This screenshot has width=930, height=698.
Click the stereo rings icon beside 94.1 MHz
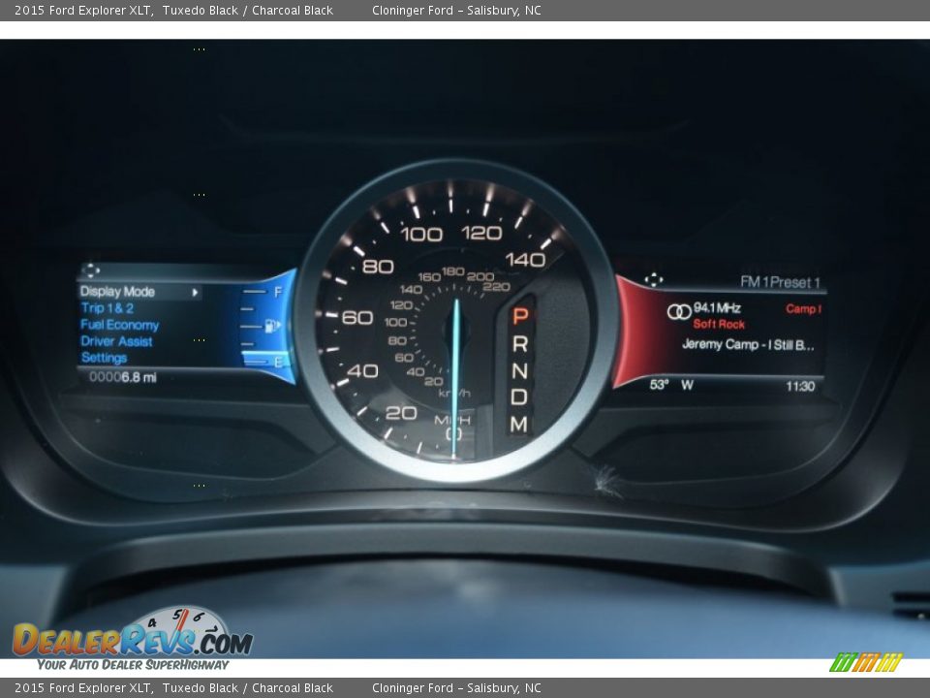click(x=679, y=311)
